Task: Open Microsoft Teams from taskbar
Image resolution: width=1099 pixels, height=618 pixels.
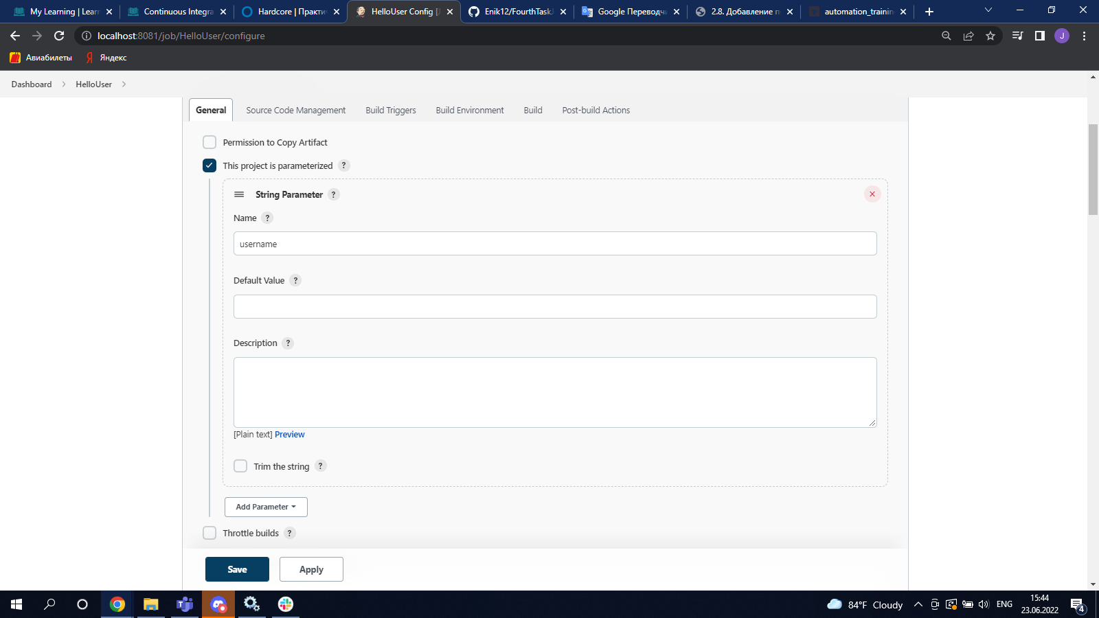Action: pos(185,604)
